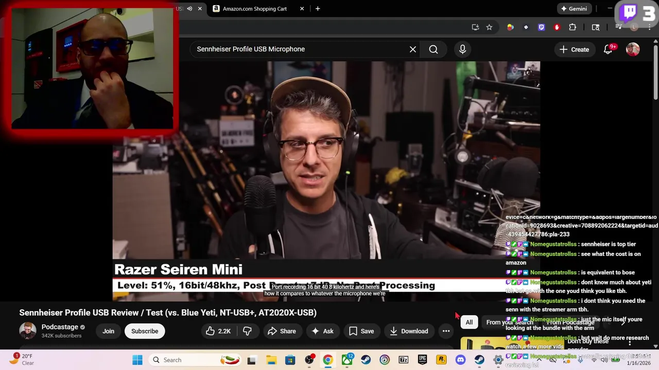Like the video showing 2.2K likes
The height and width of the screenshot is (370, 659).
218,331
